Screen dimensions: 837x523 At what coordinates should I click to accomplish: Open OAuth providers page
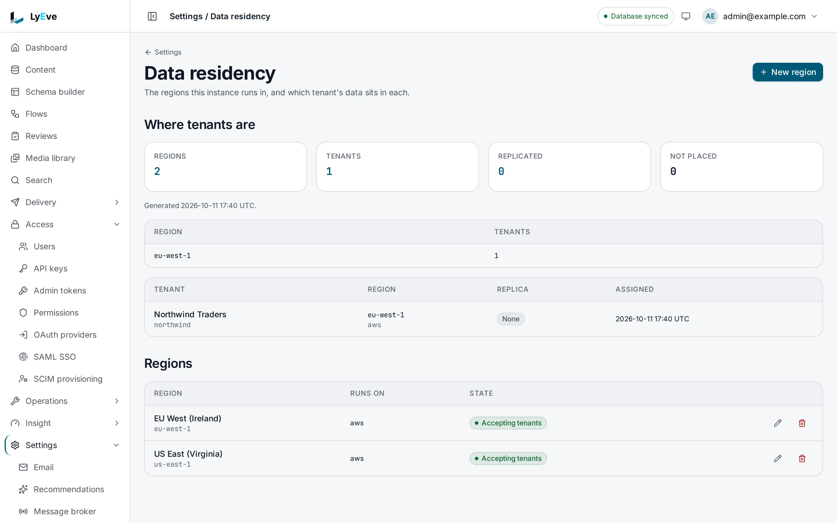(x=69, y=335)
